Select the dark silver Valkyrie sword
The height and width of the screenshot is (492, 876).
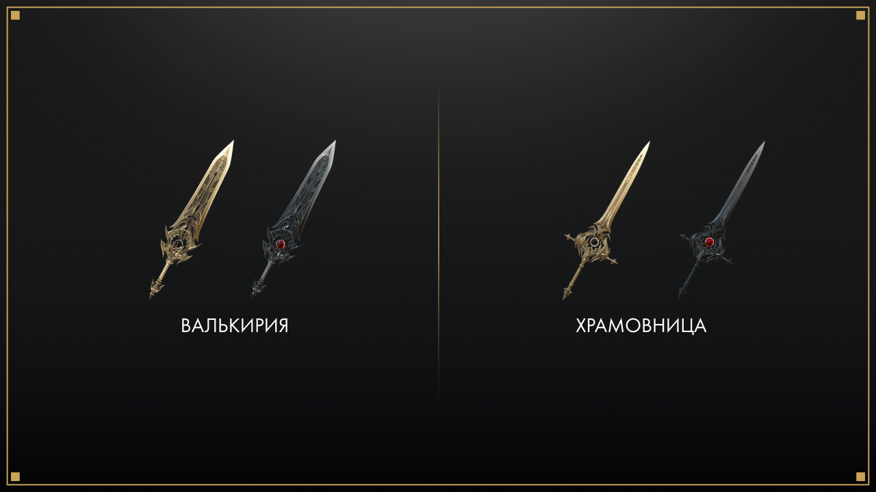click(x=293, y=220)
